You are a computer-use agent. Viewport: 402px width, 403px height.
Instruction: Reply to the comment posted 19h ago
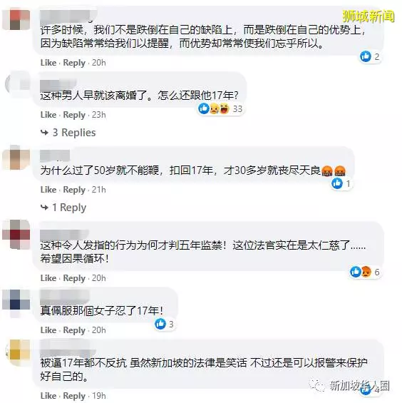(74, 396)
